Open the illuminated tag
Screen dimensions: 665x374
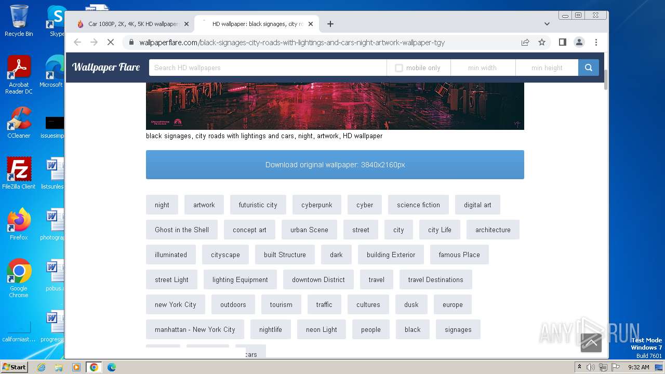171,255
